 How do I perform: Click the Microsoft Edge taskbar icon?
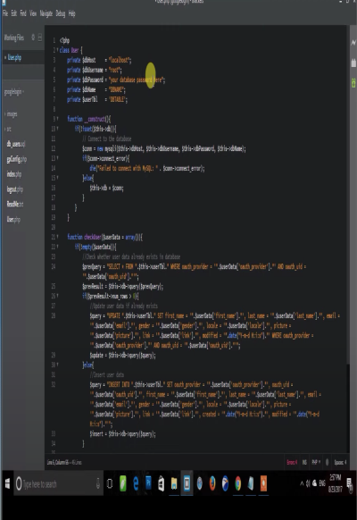pos(136,483)
